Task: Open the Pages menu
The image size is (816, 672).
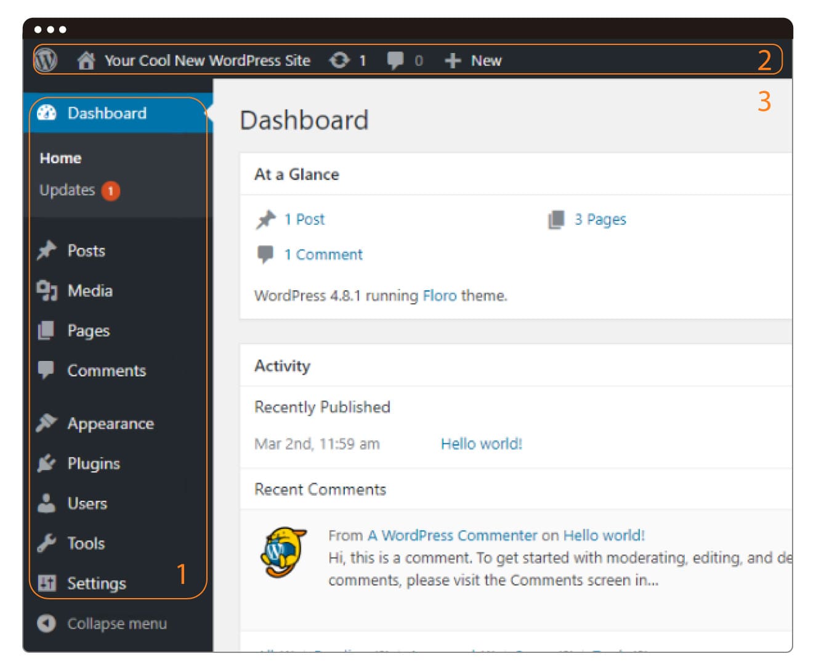Action: click(x=89, y=331)
